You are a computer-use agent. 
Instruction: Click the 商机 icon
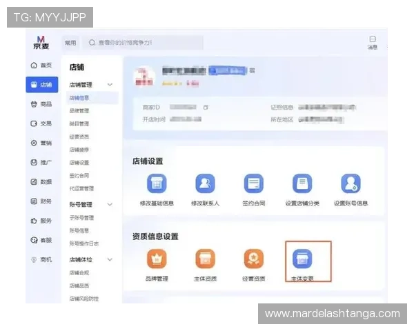pyautogui.click(x=34, y=260)
